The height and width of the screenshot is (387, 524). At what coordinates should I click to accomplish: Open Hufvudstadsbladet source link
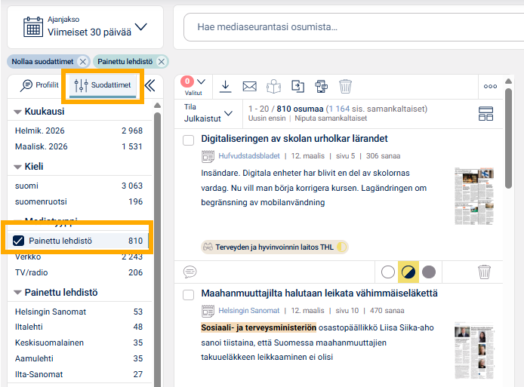249,156
